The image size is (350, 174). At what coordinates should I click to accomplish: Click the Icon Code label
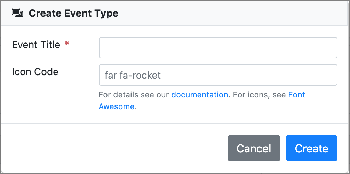(35, 72)
